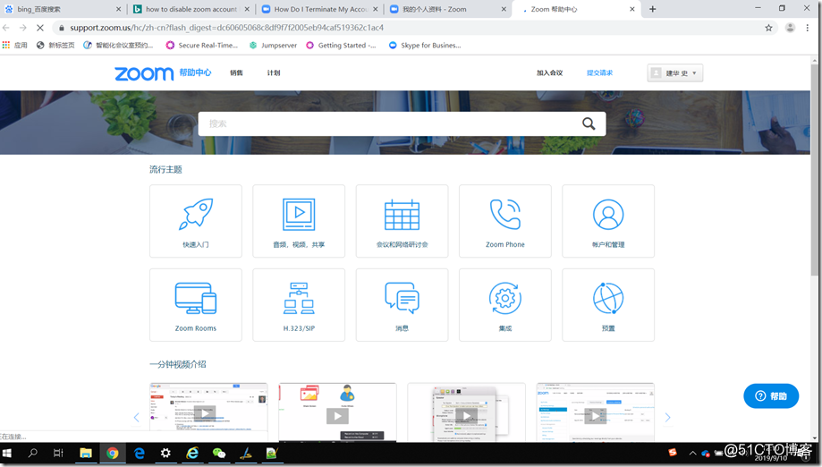Open the Windows Start menu

[x=7, y=454]
